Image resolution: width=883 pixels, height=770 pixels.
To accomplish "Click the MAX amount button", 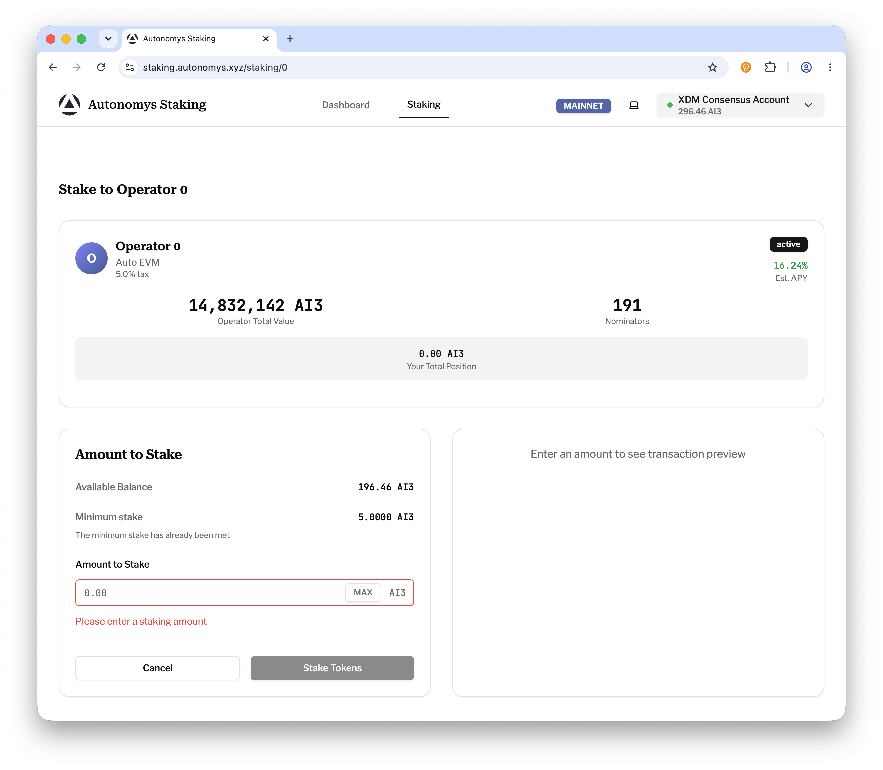I will pyautogui.click(x=363, y=593).
